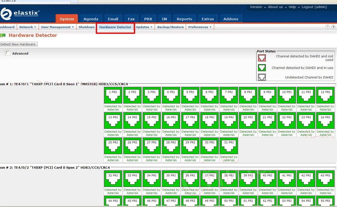
Task: Click the Elastix logo
Action: [20, 14]
